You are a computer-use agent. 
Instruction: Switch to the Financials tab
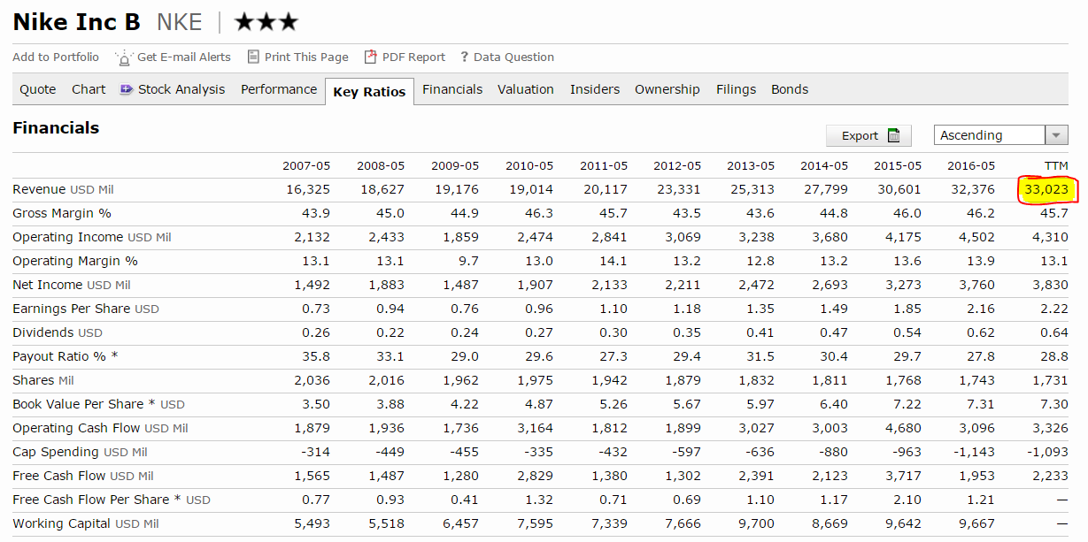(452, 89)
